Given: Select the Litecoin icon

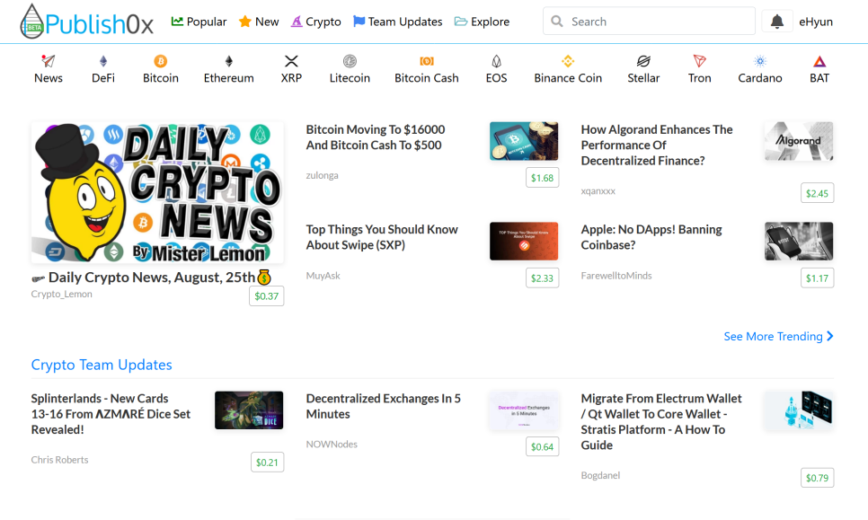Looking at the screenshot, I should 350,61.
